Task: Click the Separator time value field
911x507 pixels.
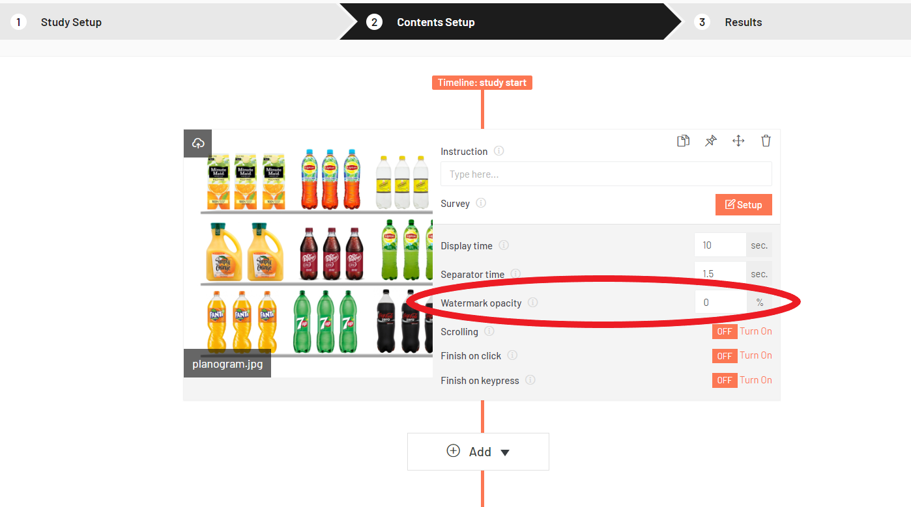Action: pos(720,274)
